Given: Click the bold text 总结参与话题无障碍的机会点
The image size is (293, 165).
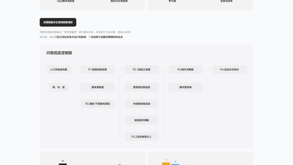Looking at the screenshot, I should (107, 37).
